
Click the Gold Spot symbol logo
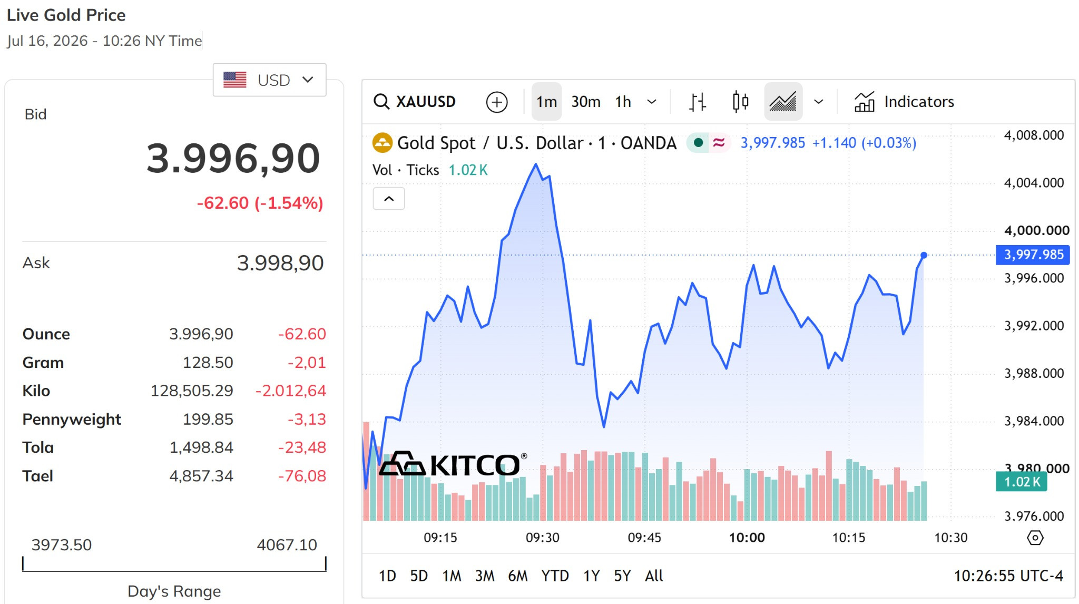tap(382, 143)
